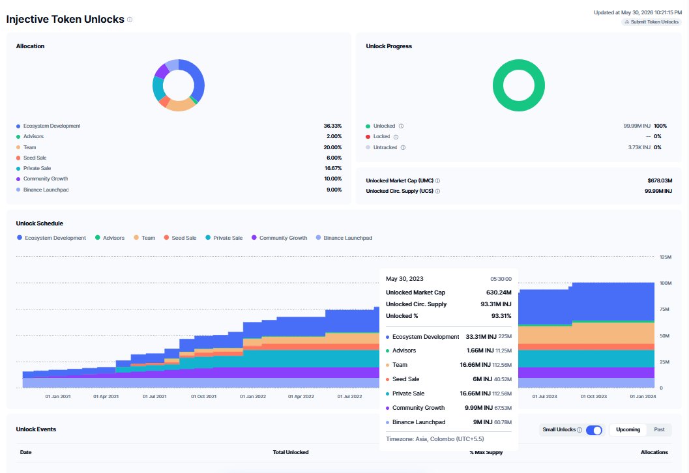Click the teal Private Sale segment of allocation donut
689x473 pixels.
click(x=158, y=88)
